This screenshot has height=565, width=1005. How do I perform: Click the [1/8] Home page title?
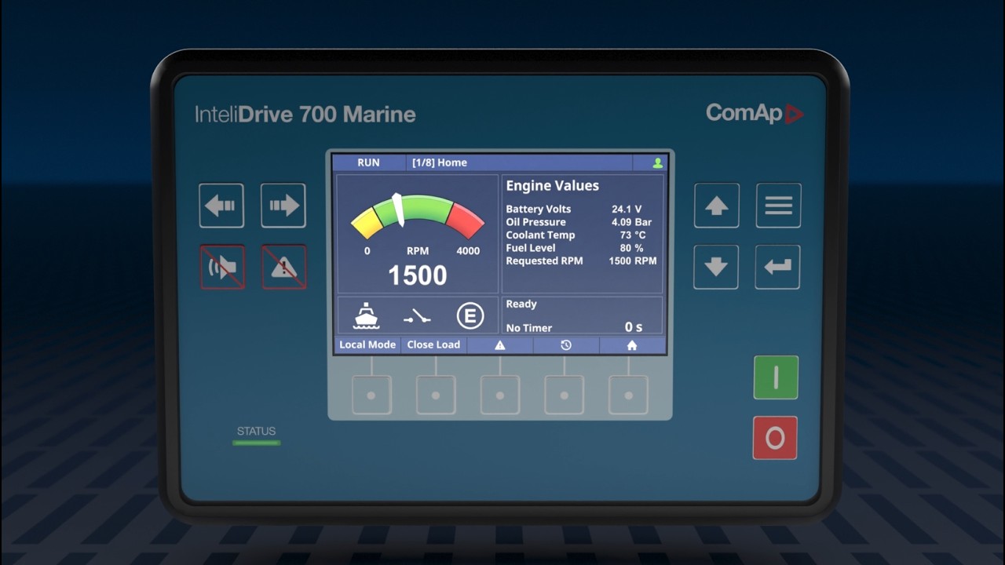click(440, 162)
